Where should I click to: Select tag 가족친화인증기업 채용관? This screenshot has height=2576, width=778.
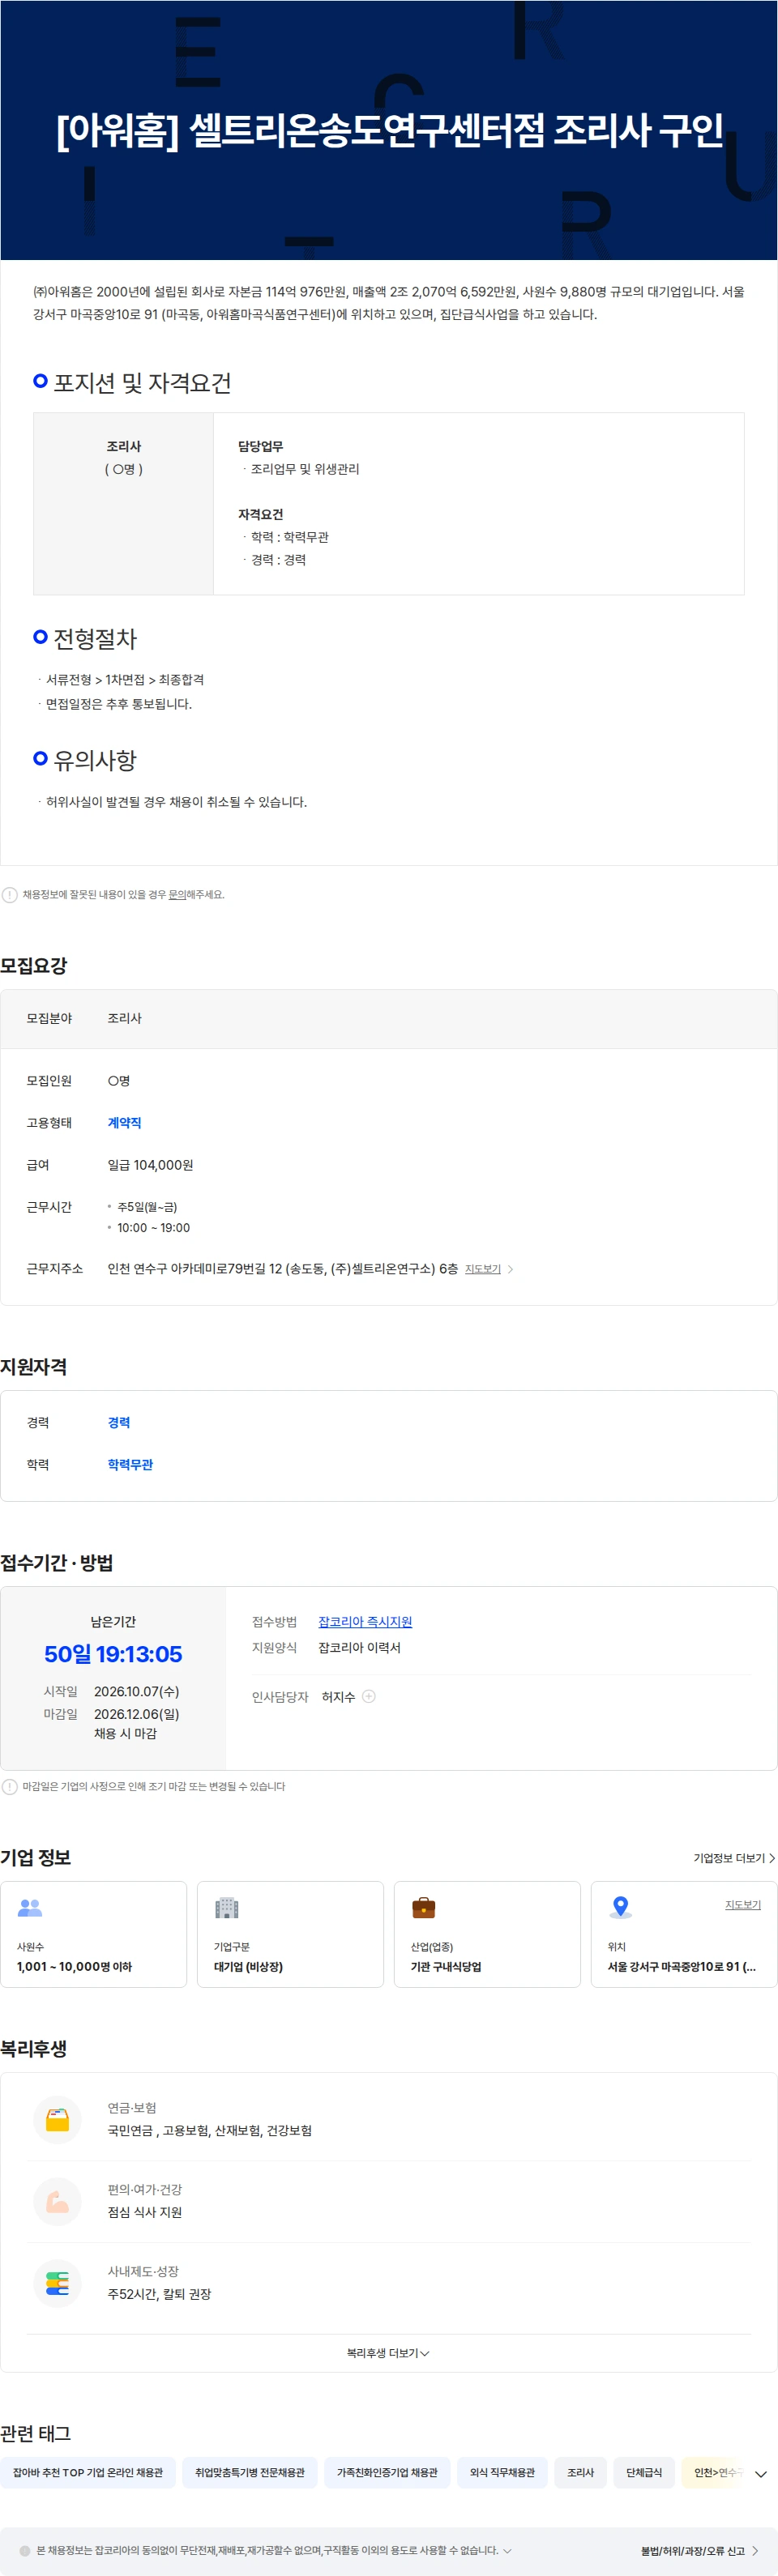[x=387, y=2472]
